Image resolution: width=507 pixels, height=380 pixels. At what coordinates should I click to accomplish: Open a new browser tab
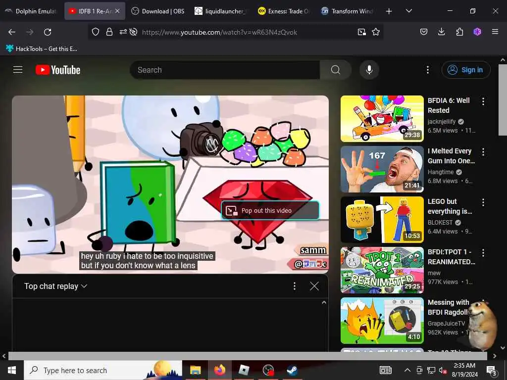click(389, 11)
